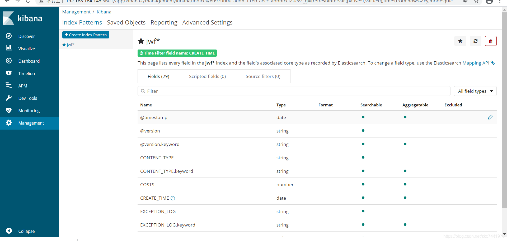
Task: Delete the index pattern trash button
Action: (x=491, y=41)
